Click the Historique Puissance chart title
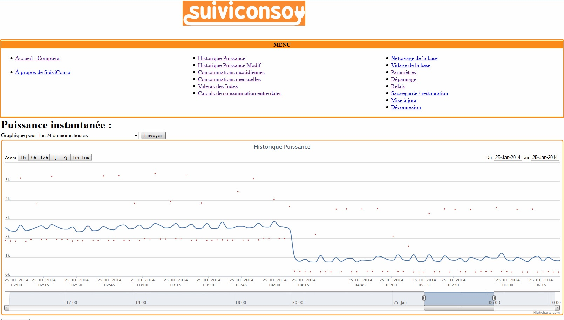The width and height of the screenshot is (564, 320). (282, 147)
